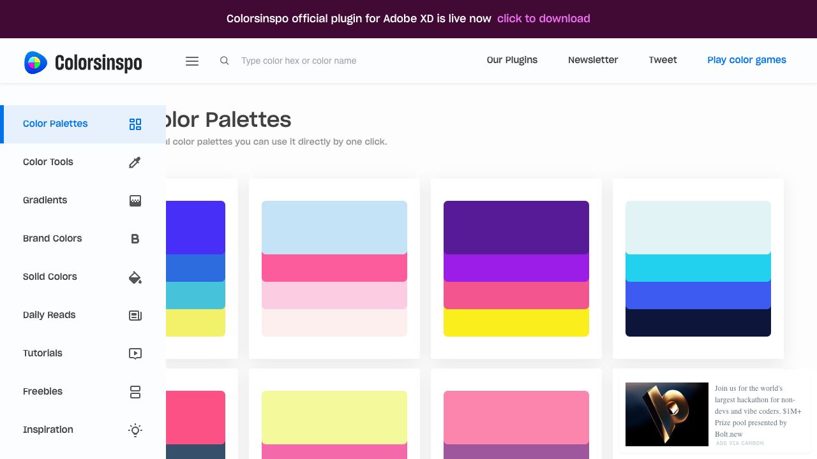Click the Inspiration lightbulb icon
The width and height of the screenshot is (817, 459).
coord(135,430)
